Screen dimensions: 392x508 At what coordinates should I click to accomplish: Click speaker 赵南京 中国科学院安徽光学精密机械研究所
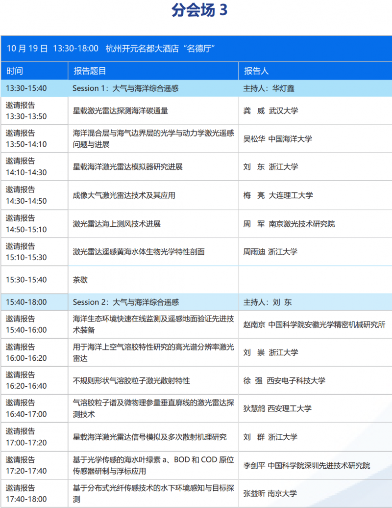tap(314, 324)
